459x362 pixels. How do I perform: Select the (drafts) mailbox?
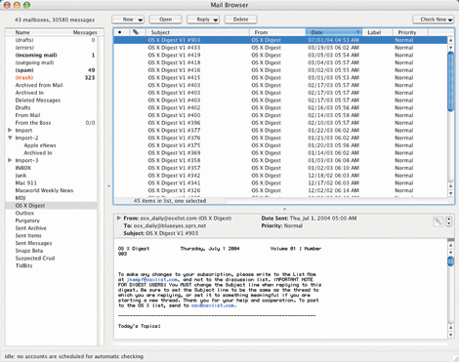pos(51,40)
